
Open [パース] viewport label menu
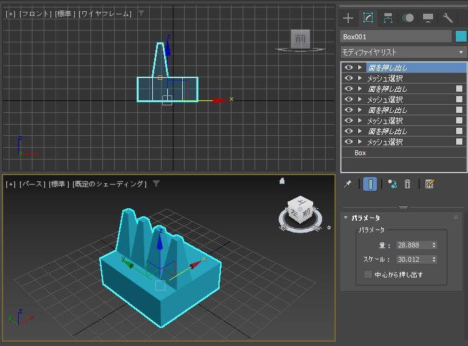click(x=32, y=184)
